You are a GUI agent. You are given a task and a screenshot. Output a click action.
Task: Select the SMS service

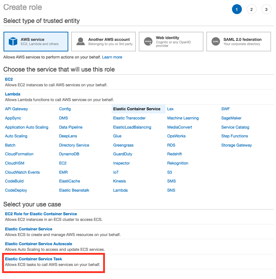point(171,181)
